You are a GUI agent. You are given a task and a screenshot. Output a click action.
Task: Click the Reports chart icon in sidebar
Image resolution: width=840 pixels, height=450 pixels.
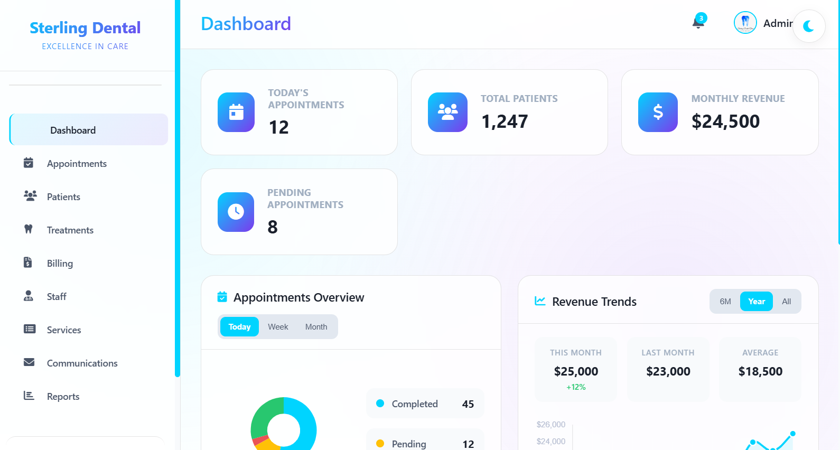tap(29, 396)
